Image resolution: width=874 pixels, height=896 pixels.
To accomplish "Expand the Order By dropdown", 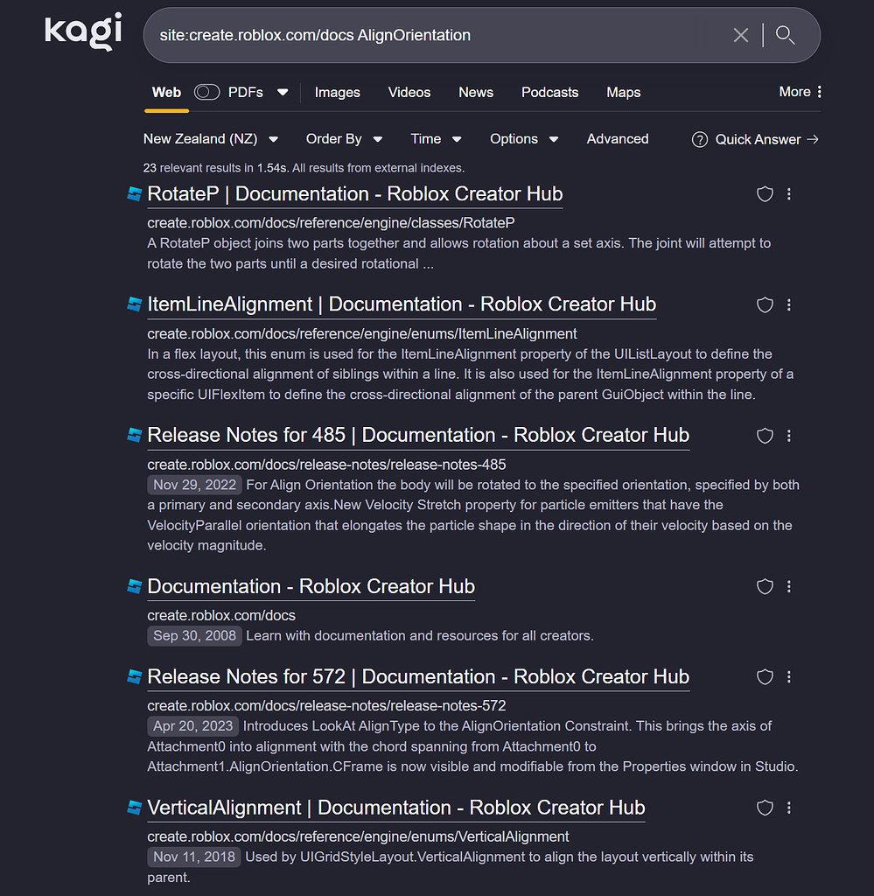I will pyautogui.click(x=344, y=138).
